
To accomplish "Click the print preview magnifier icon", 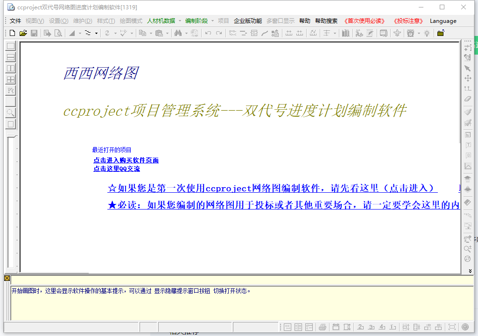I will click(58, 33).
